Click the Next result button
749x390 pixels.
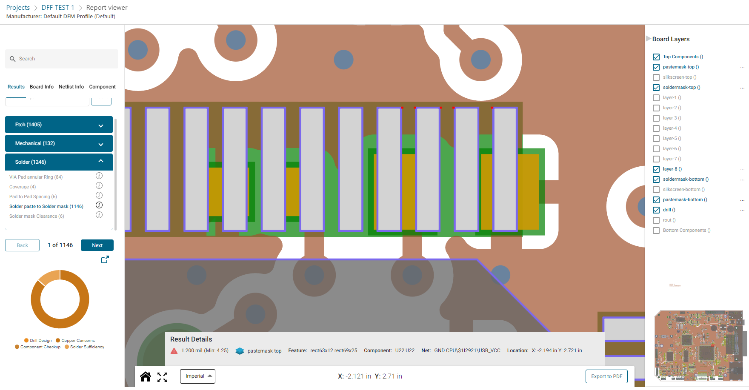(x=97, y=245)
